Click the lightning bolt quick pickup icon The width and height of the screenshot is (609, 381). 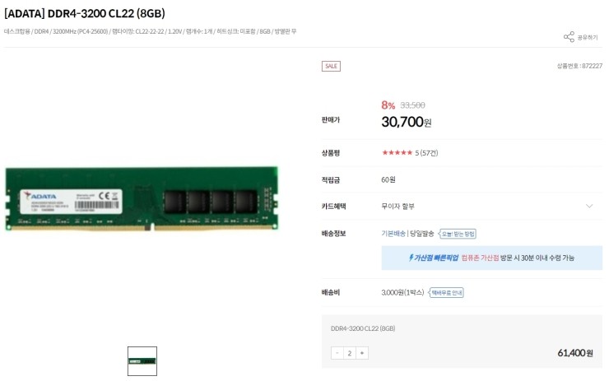click(x=411, y=258)
